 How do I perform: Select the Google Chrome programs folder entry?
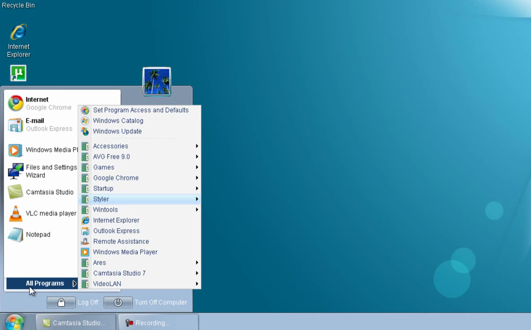point(140,177)
